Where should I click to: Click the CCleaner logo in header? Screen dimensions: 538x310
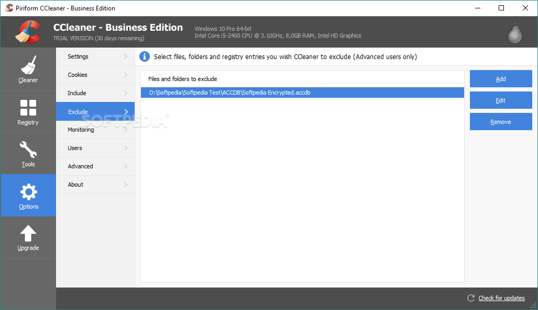coord(27,32)
